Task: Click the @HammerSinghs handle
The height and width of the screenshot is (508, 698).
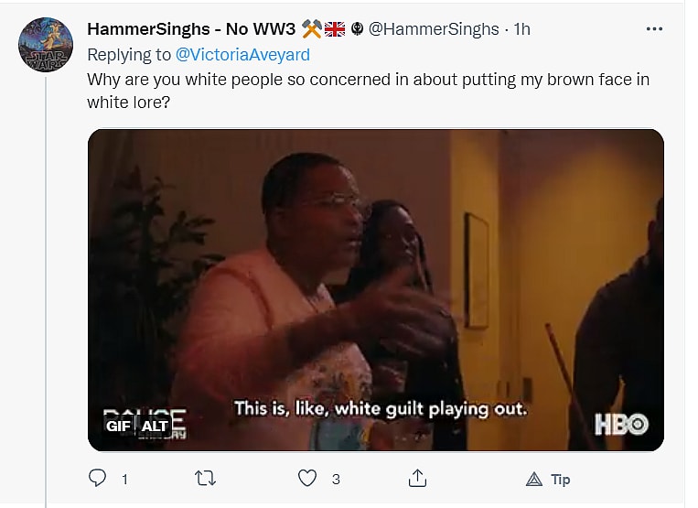Action: [434, 29]
